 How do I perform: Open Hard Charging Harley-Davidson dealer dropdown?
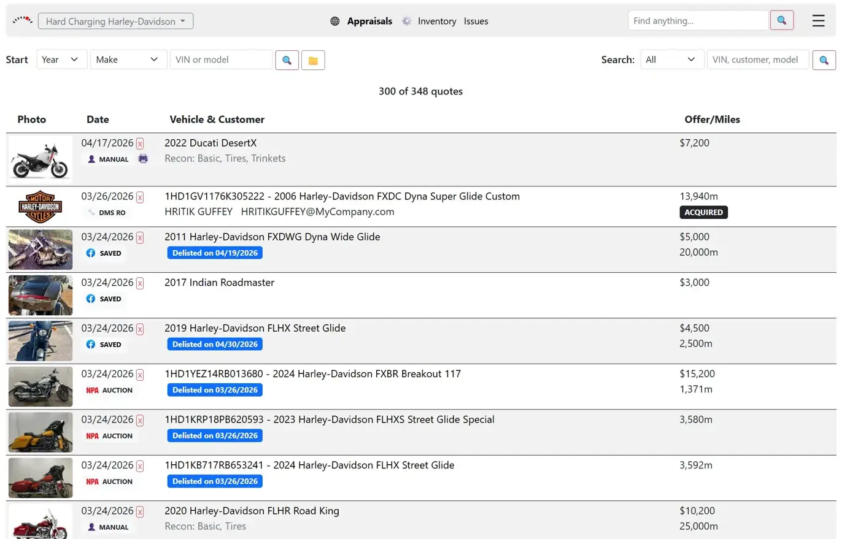[115, 21]
